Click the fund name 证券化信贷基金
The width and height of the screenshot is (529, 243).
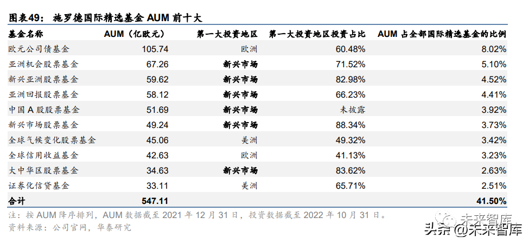tap(39, 186)
